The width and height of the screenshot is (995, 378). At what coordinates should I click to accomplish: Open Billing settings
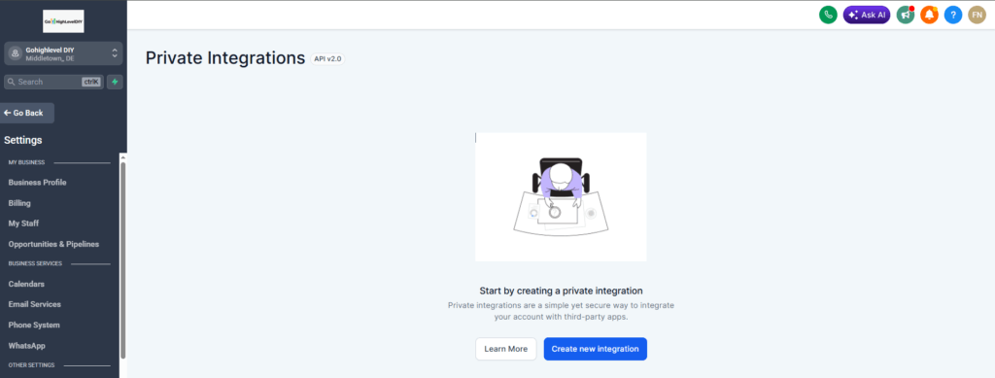click(x=19, y=204)
